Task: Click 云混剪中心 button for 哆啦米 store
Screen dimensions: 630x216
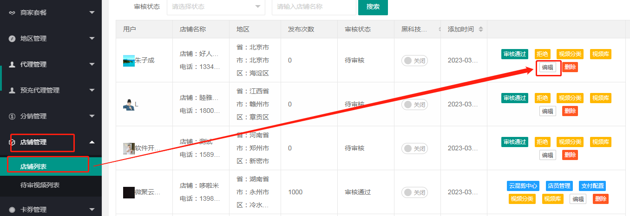Action: point(523,186)
